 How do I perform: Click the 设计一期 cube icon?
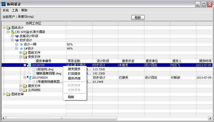click(21, 44)
